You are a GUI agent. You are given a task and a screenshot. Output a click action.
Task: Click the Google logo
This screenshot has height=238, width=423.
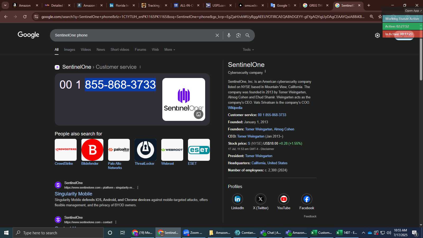tap(29, 35)
